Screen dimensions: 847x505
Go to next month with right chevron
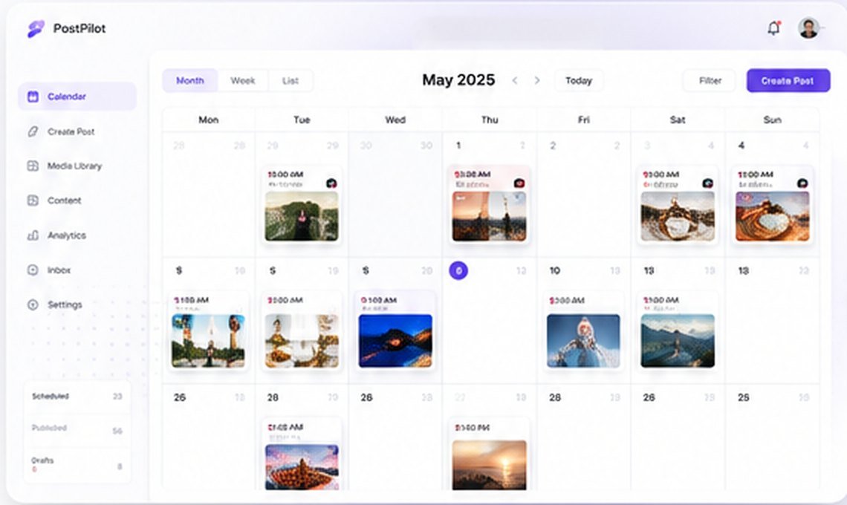point(537,80)
